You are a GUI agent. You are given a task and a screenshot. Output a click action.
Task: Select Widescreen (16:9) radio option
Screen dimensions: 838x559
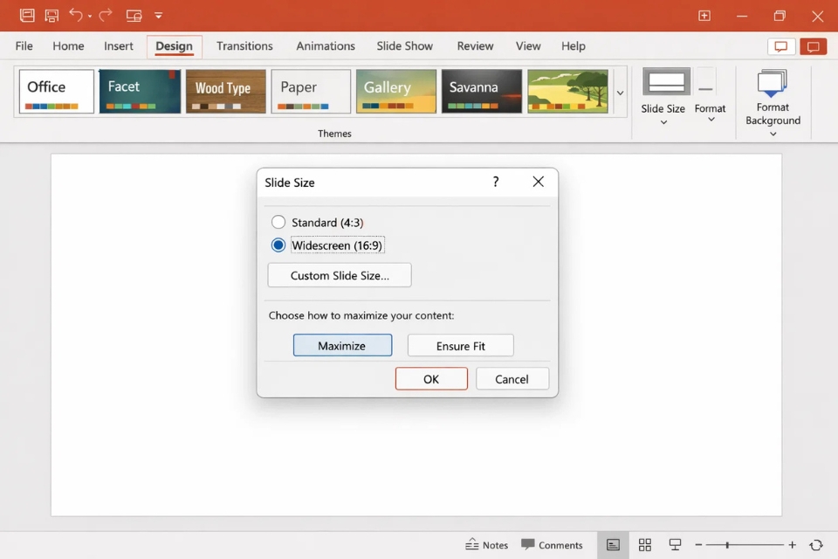(278, 245)
